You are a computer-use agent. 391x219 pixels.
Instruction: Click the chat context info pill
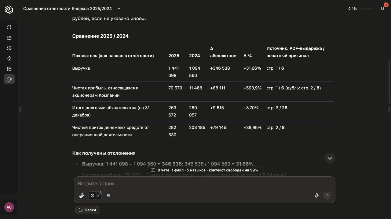[205, 170]
